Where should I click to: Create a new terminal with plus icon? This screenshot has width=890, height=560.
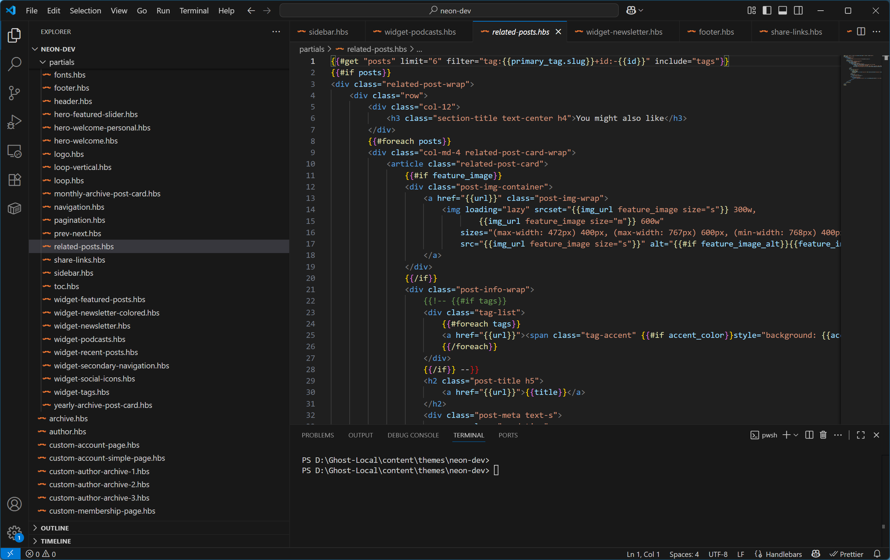click(x=786, y=435)
